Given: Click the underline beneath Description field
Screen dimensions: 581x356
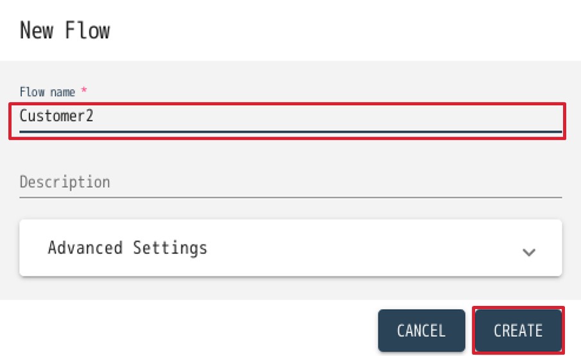Looking at the screenshot, I should point(290,197).
